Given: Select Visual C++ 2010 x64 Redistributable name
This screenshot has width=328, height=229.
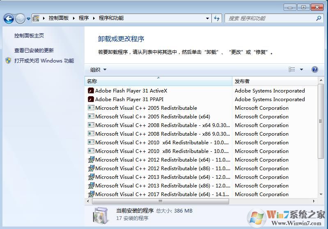Looking at the screenshot, I should tap(162, 143).
